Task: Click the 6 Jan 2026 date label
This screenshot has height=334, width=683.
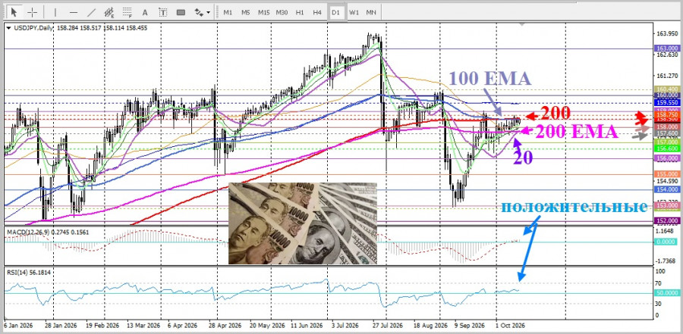Action: tap(18, 326)
